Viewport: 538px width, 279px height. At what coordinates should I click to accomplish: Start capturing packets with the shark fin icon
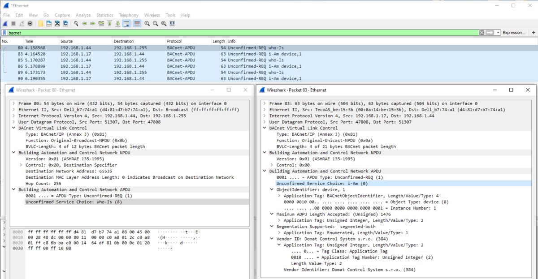point(5,24)
